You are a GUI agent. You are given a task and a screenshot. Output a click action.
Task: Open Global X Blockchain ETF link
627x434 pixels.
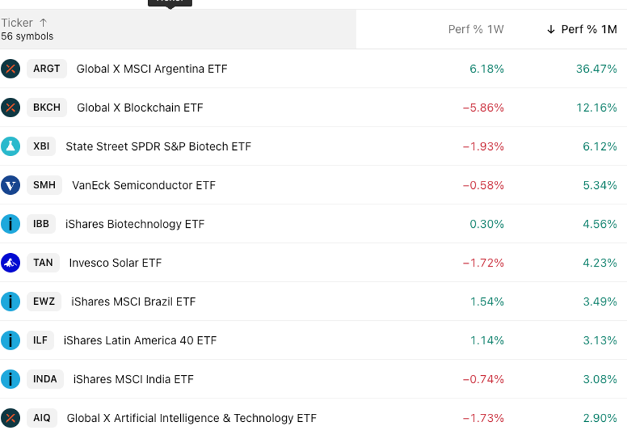click(x=140, y=108)
